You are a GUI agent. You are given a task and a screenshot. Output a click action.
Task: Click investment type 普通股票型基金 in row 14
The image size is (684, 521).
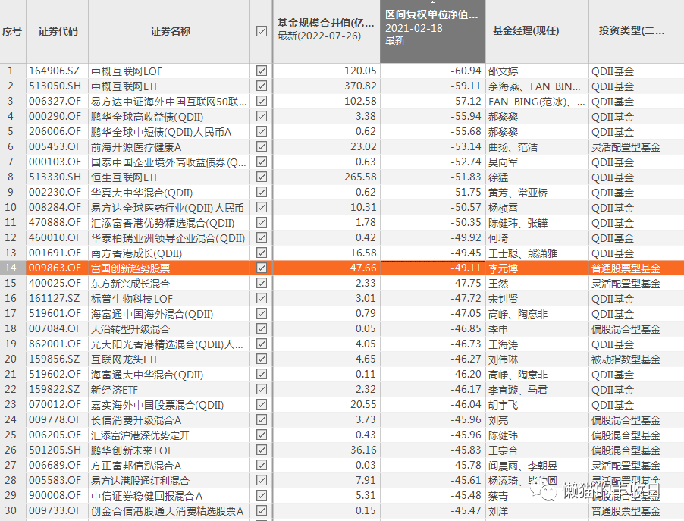pos(626,268)
